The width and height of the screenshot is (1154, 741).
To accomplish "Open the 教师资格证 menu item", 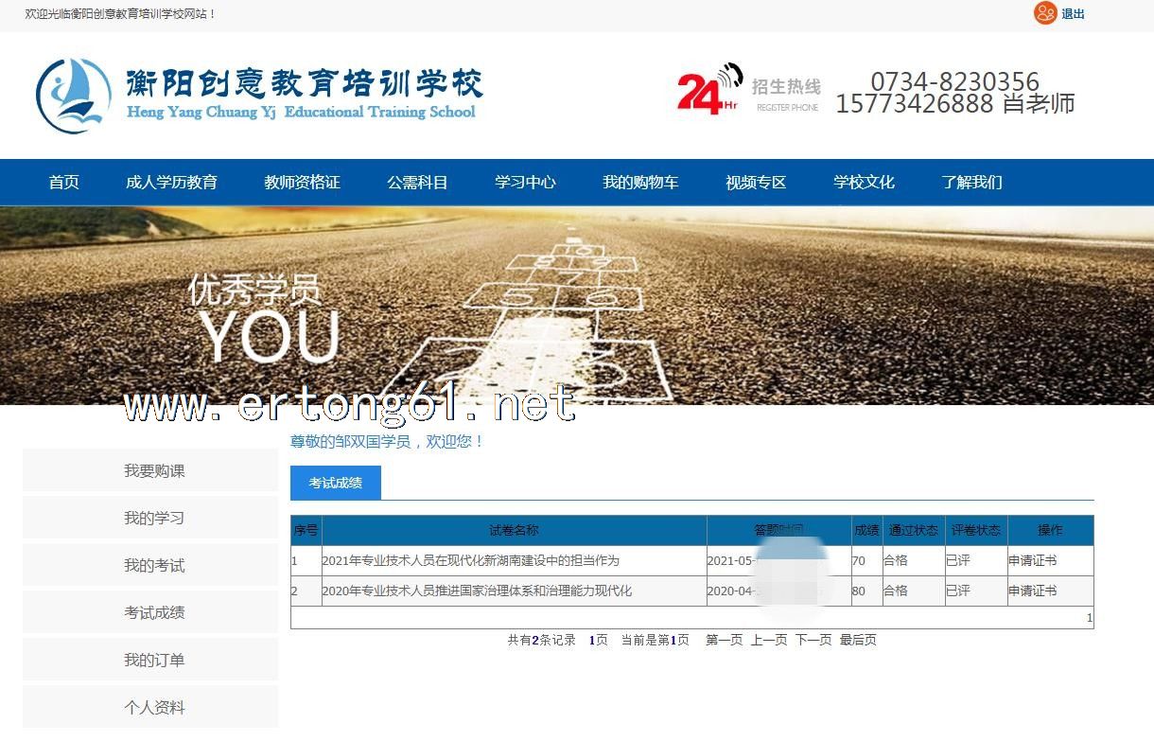I will tap(302, 183).
